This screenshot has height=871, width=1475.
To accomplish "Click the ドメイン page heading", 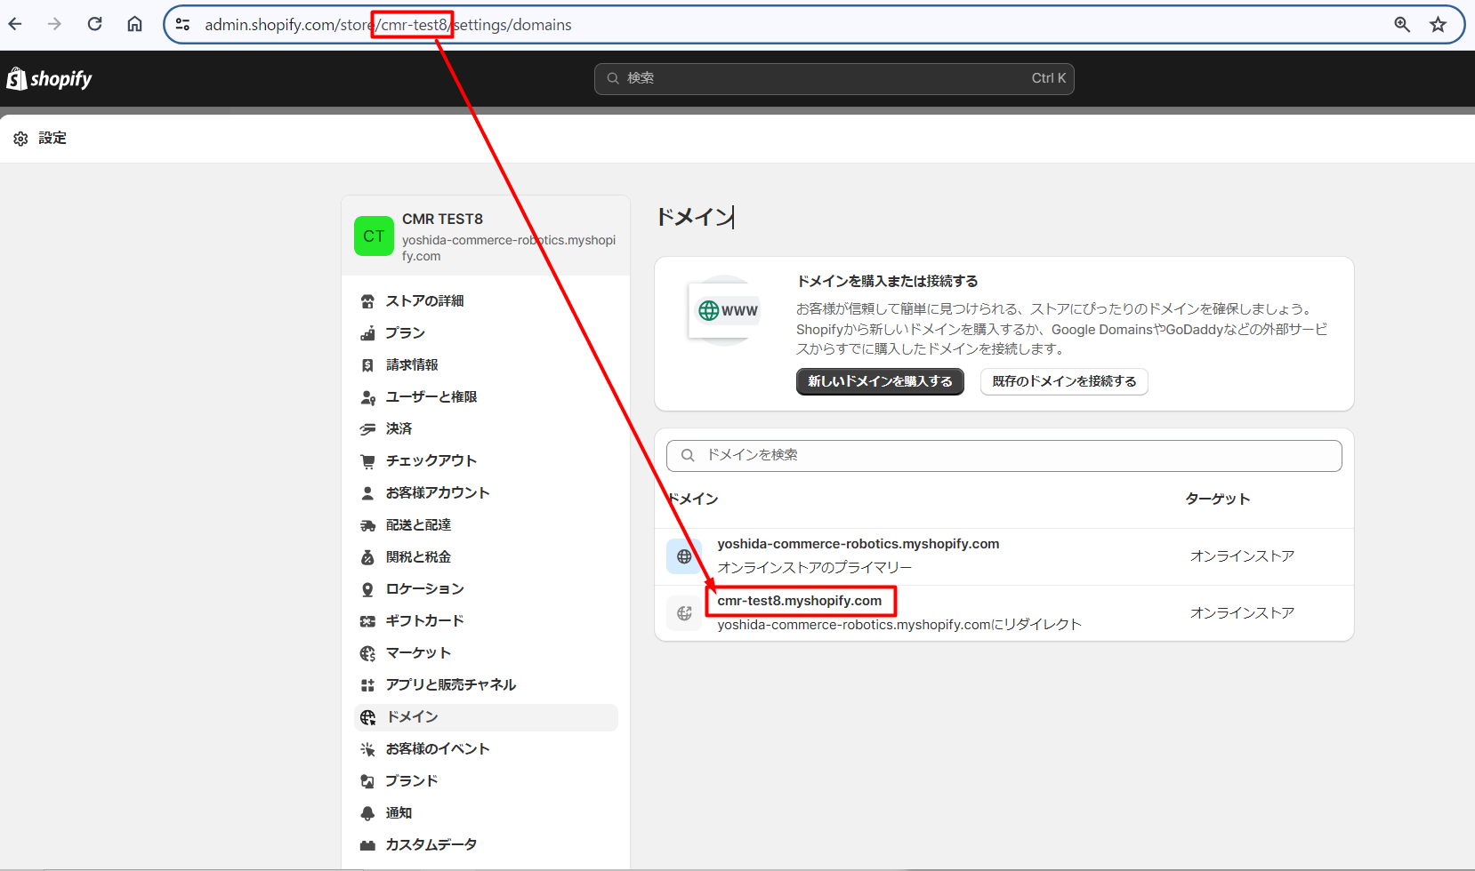I will point(695,217).
